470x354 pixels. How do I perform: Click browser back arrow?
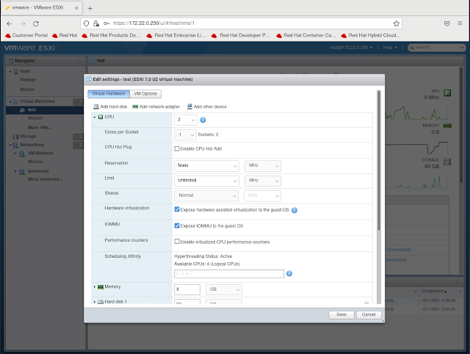(x=10, y=24)
